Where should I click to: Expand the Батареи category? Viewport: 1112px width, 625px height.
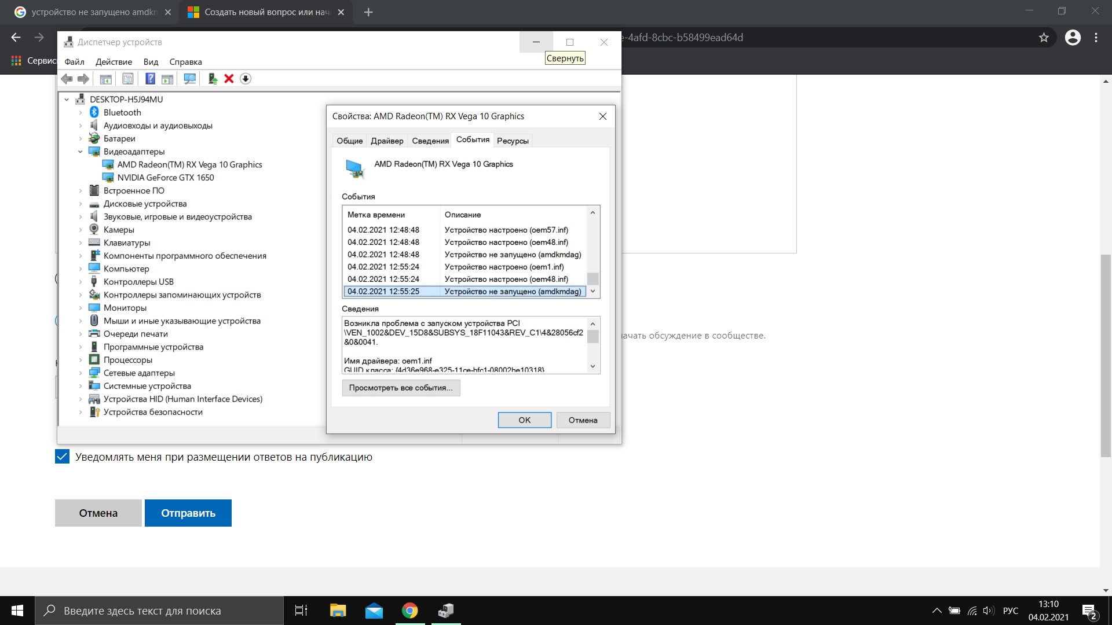coord(81,138)
